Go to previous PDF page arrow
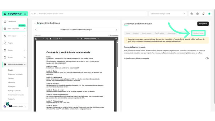The image size is (215, 121). click(47, 39)
